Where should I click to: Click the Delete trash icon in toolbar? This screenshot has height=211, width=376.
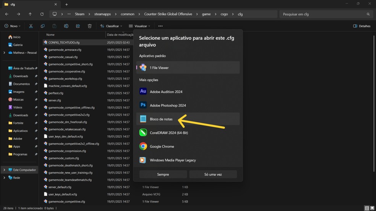click(89, 26)
